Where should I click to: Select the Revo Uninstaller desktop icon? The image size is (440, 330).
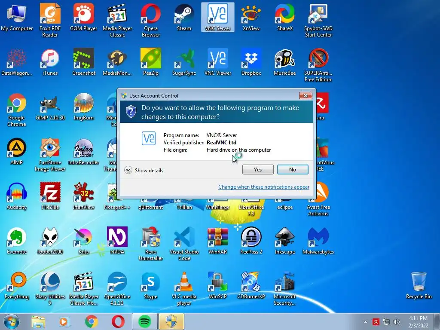coord(151,244)
